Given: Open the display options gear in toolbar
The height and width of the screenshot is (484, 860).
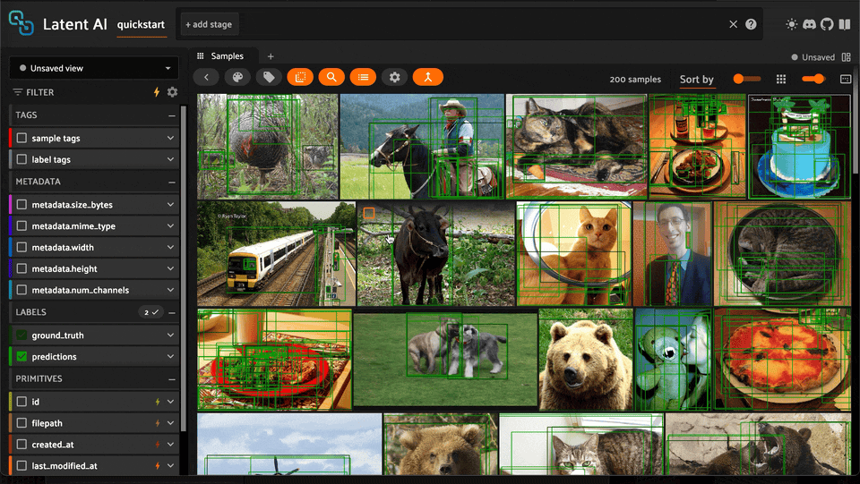Looking at the screenshot, I should click(x=395, y=78).
